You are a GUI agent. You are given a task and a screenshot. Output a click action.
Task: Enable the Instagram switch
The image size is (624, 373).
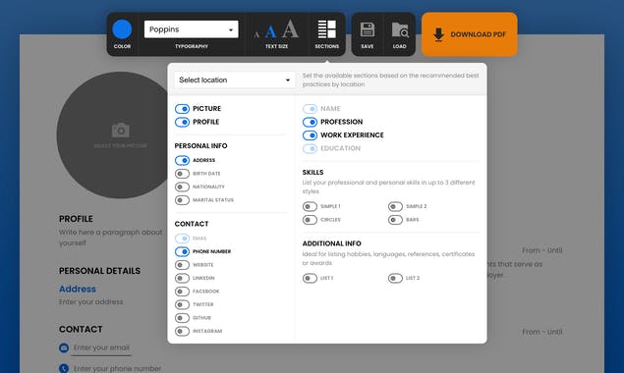[182, 331]
